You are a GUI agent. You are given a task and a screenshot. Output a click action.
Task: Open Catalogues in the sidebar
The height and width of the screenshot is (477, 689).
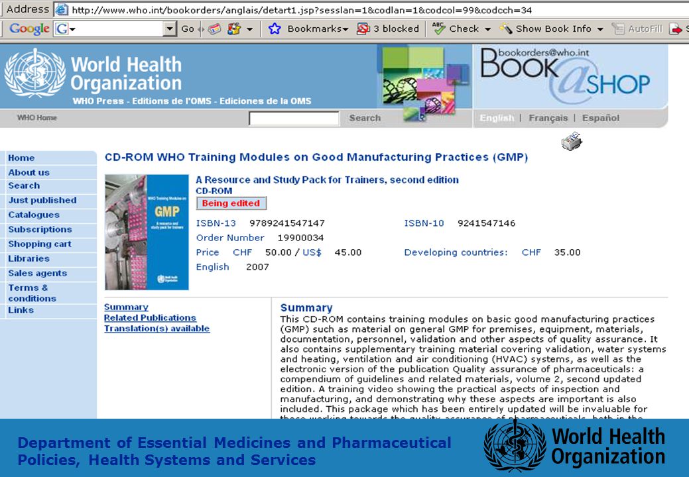(34, 215)
